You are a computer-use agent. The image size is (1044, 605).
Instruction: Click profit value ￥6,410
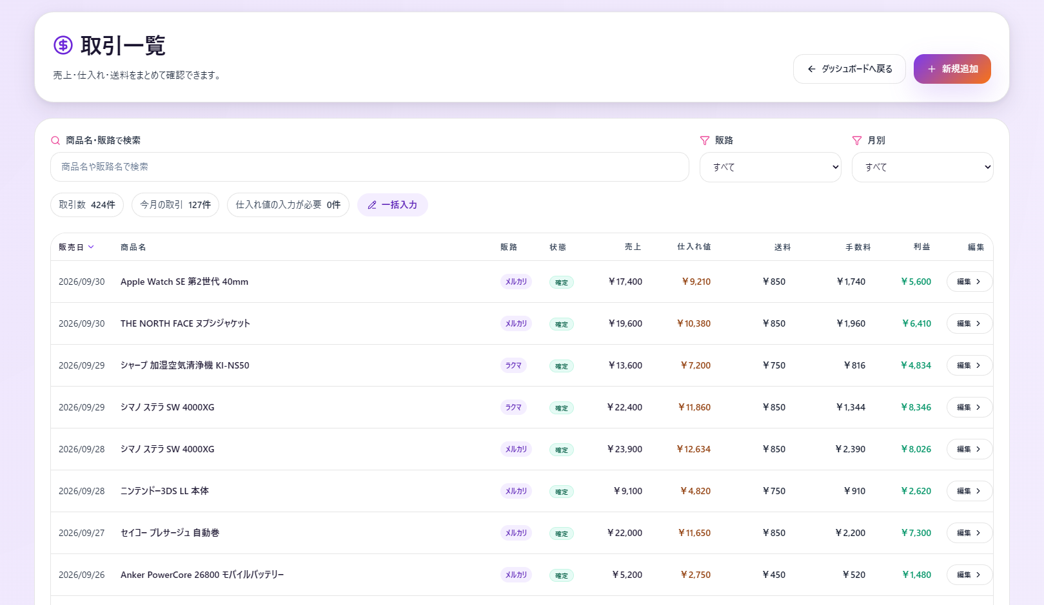point(916,323)
